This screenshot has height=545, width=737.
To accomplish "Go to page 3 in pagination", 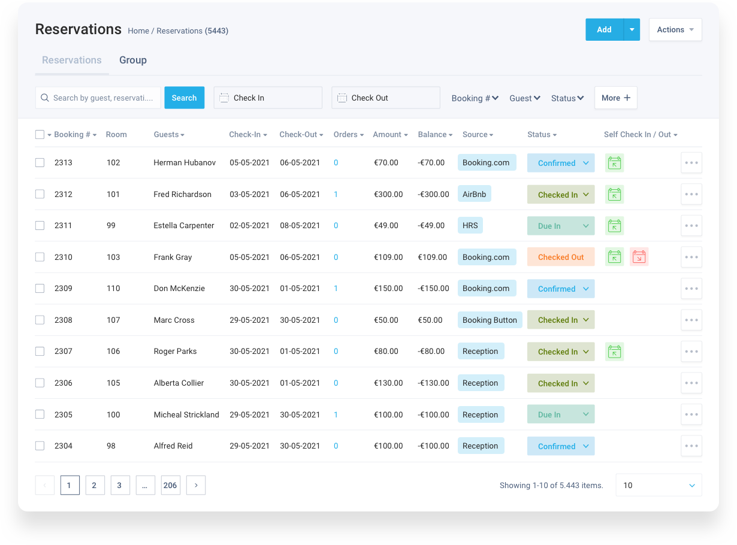I will pyautogui.click(x=120, y=485).
